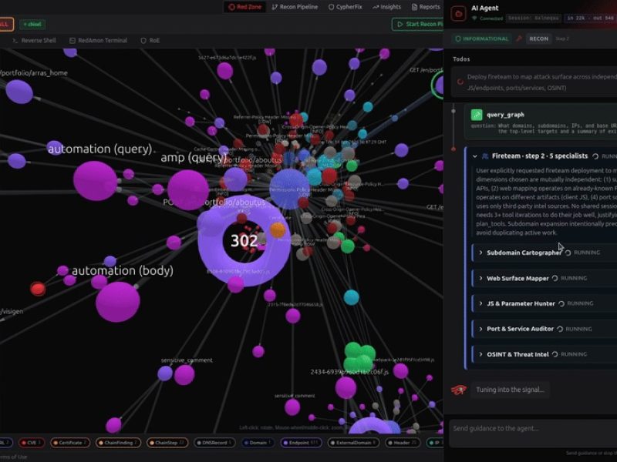
Task: Click the Fireteam group icon
Action: (485, 156)
